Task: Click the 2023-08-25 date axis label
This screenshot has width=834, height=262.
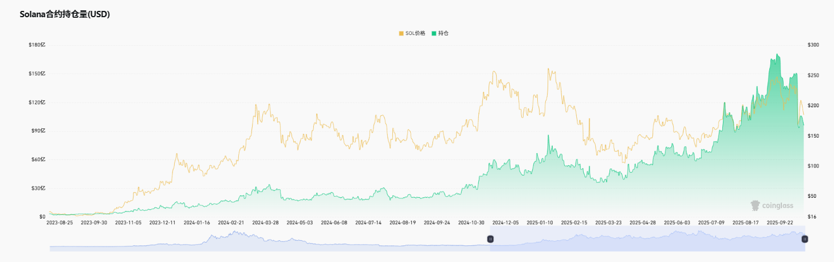Action: (x=60, y=222)
